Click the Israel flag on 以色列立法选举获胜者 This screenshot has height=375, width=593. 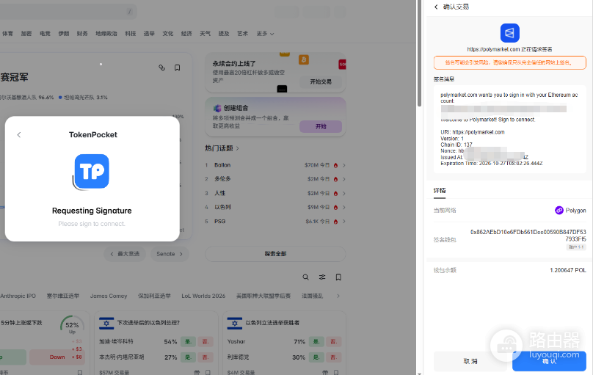pyautogui.click(x=234, y=323)
